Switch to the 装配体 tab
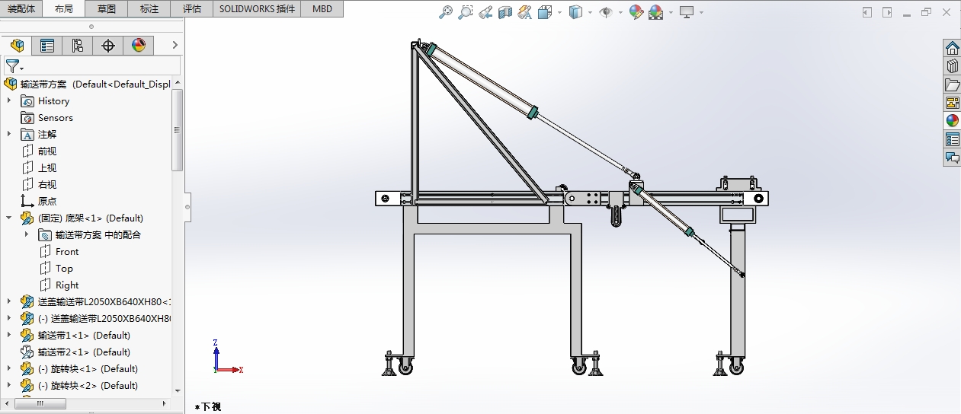Screen dimensions: 961x414 (21, 9)
